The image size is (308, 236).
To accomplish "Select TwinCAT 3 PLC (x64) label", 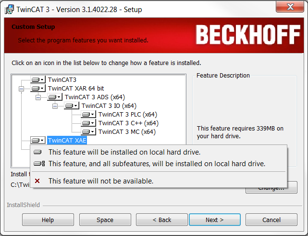I will coord(128,114).
